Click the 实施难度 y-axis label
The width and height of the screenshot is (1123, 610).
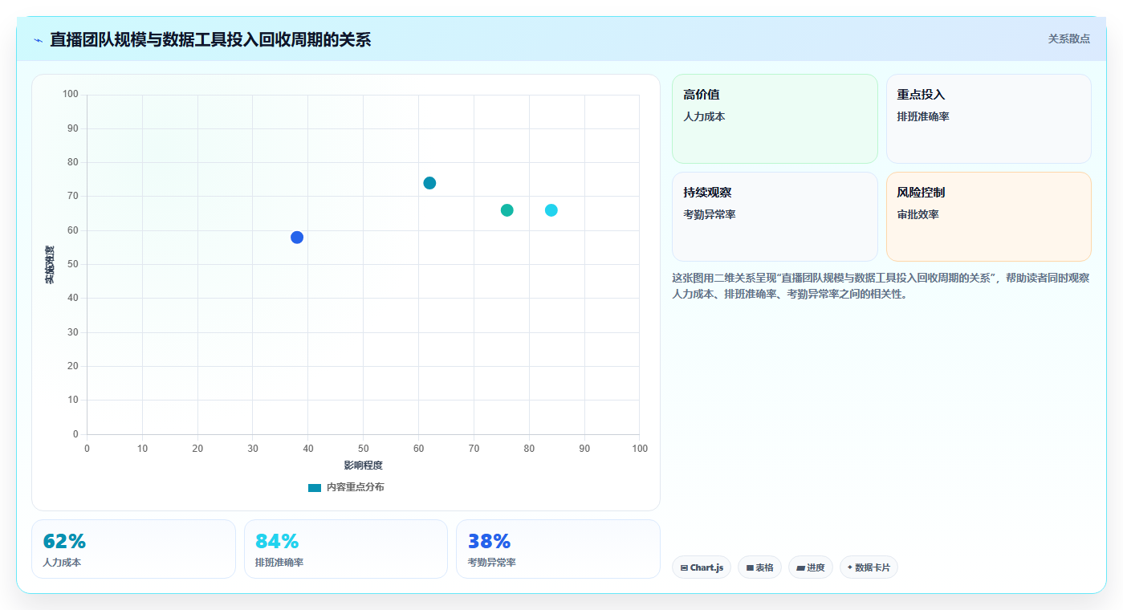tap(50, 265)
